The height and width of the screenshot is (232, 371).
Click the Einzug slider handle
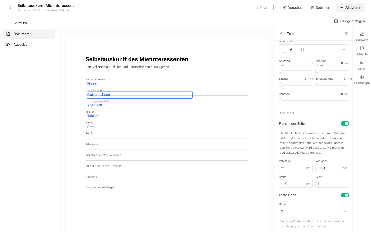[x=281, y=85]
